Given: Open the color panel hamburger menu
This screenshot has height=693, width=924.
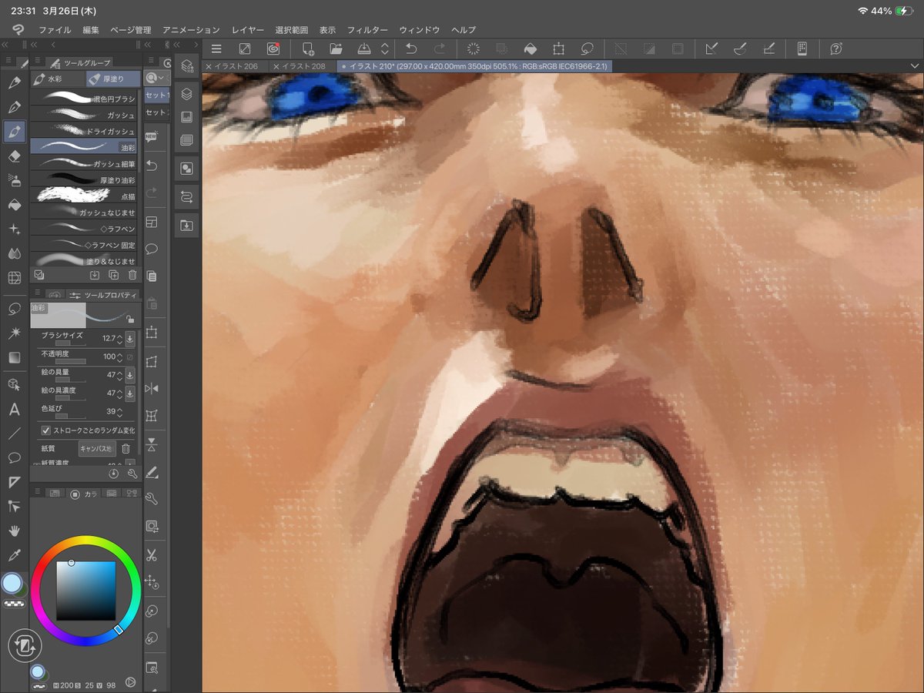Looking at the screenshot, I should click(36, 493).
